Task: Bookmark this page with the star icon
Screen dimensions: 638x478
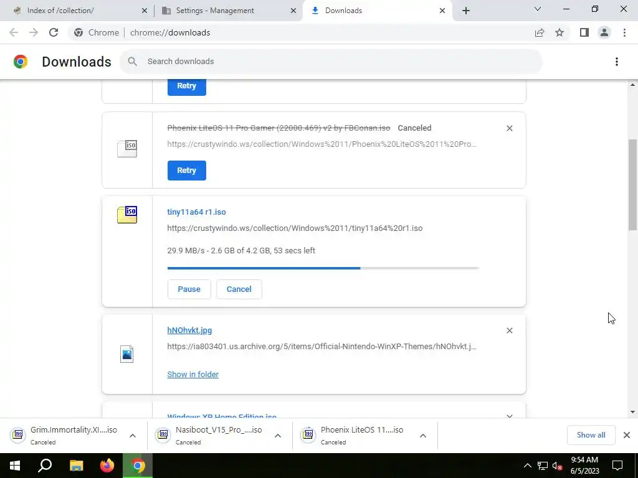Action: [x=559, y=32]
